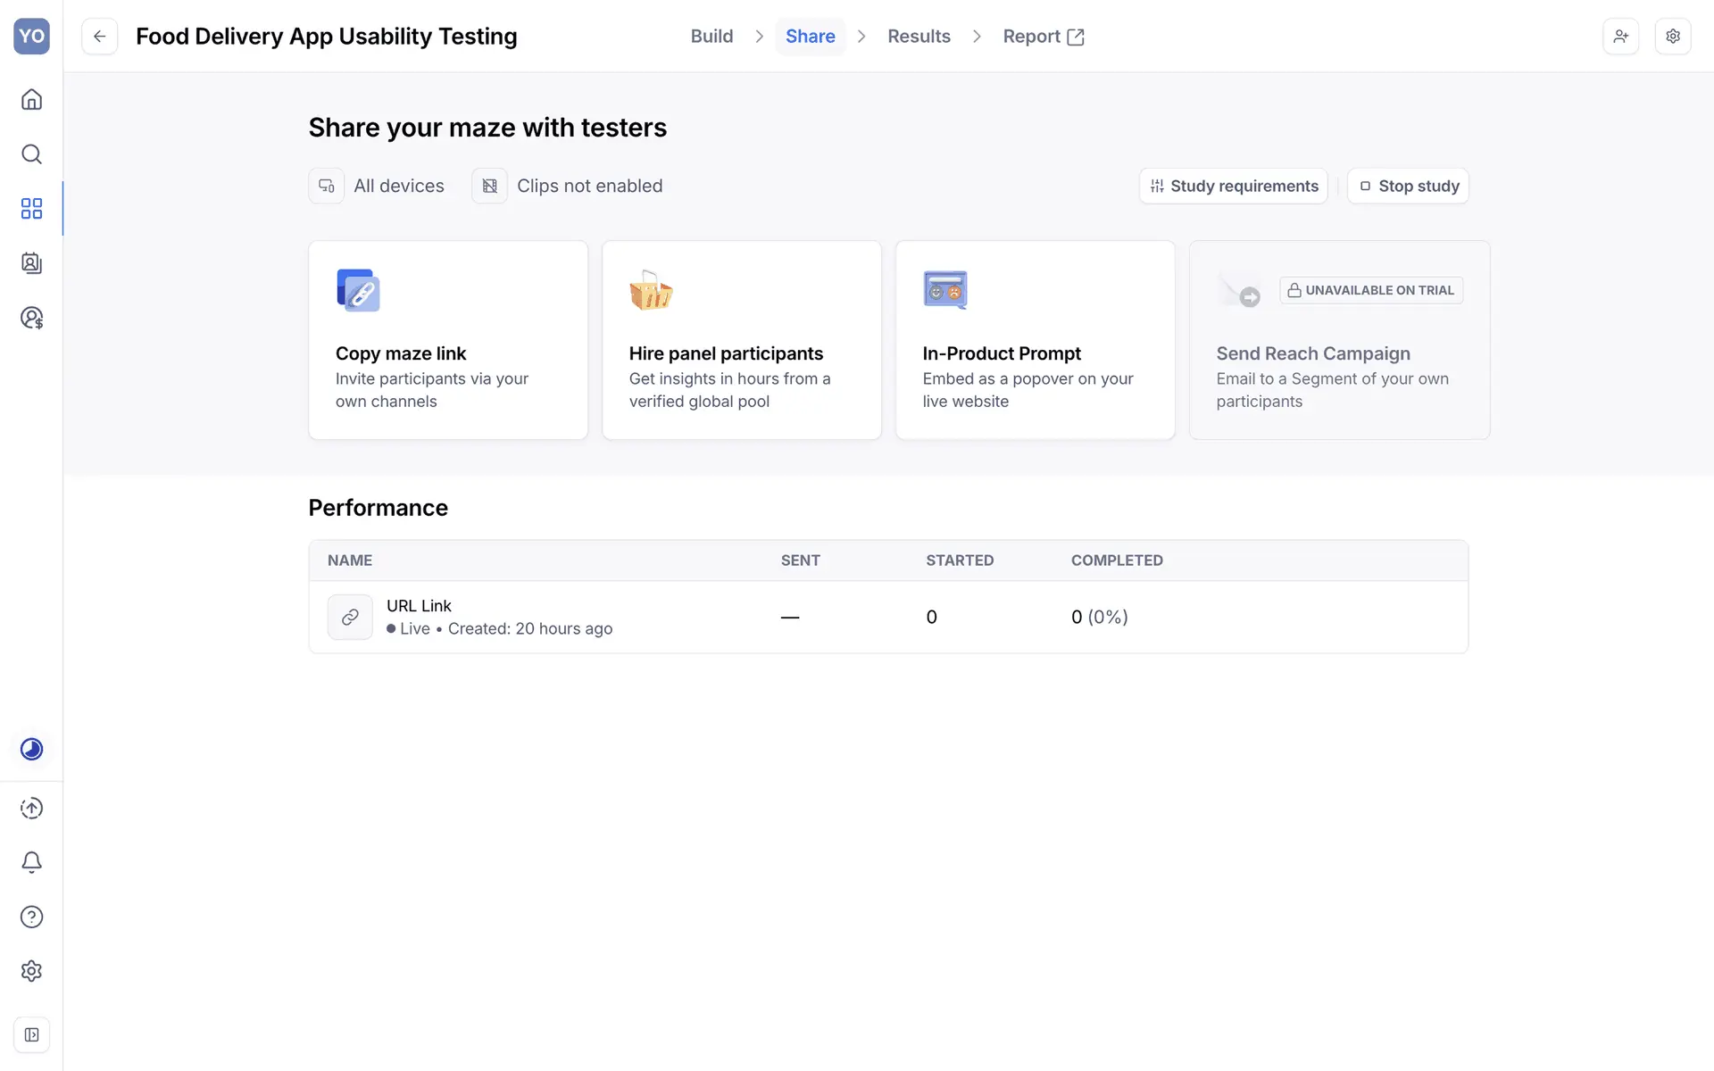The height and width of the screenshot is (1071, 1714).
Task: Open the panel credits user icon
Action: pos(31,318)
